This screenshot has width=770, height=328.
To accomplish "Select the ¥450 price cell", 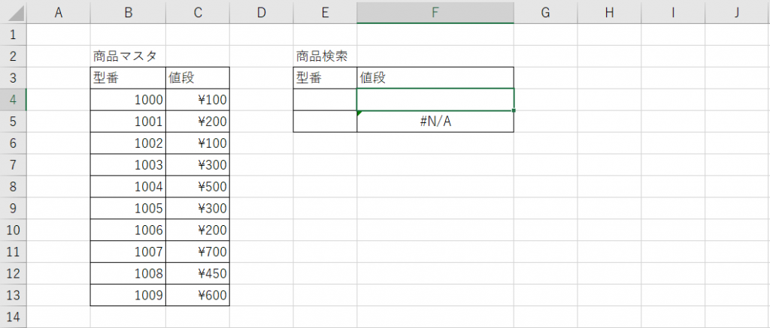I will pyautogui.click(x=197, y=274).
